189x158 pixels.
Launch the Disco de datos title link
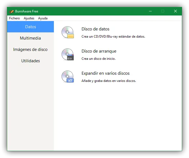[x=95, y=29]
